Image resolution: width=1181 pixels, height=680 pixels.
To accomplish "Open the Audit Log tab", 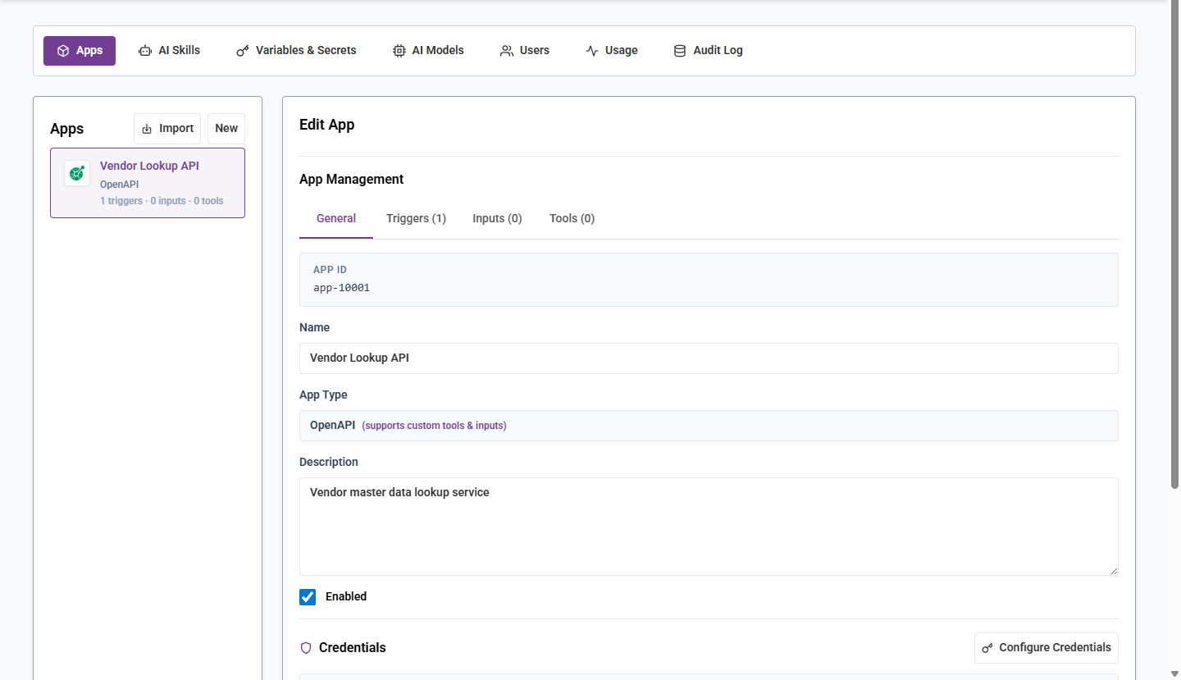I will point(708,51).
